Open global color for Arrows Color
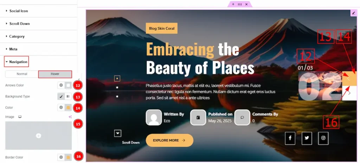 pyautogui.click(x=61, y=86)
